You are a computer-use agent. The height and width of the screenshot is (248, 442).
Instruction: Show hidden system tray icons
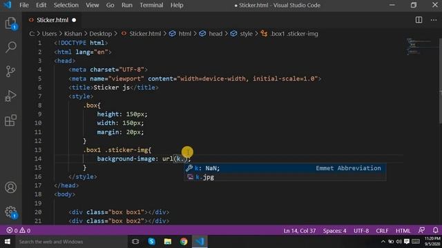[383, 242]
